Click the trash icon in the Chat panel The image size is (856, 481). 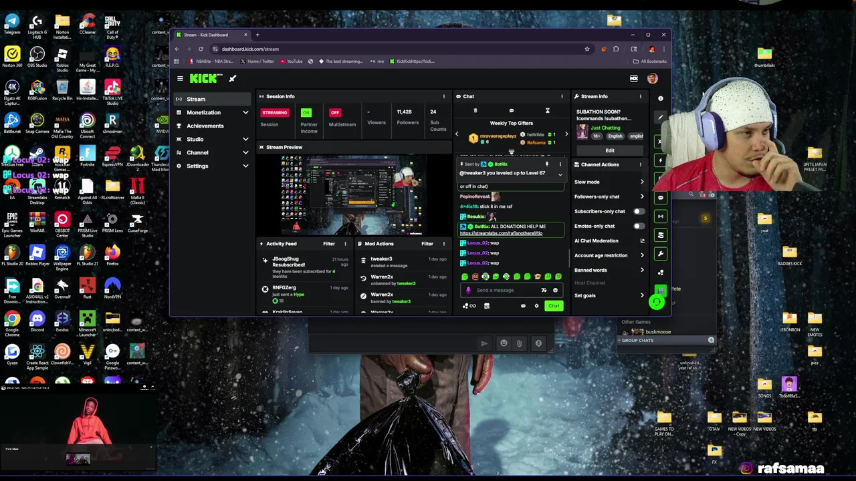(475, 111)
